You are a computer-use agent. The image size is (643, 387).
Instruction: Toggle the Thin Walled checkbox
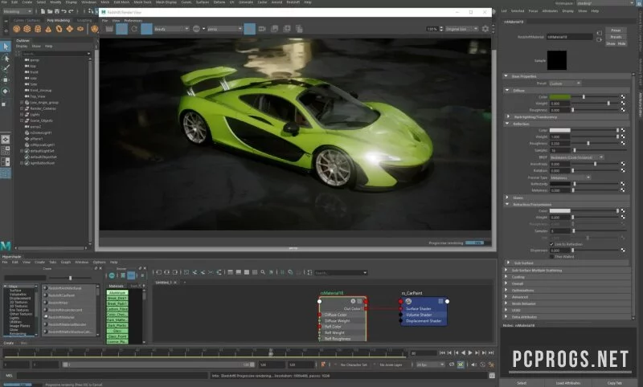(551, 256)
